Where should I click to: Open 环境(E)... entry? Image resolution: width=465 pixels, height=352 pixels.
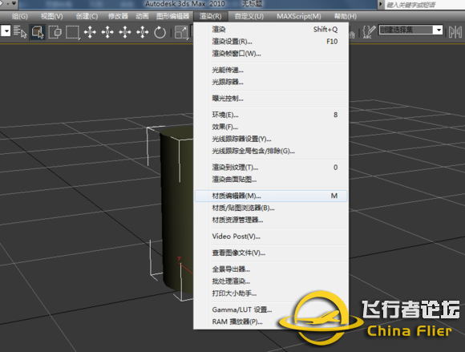point(271,115)
